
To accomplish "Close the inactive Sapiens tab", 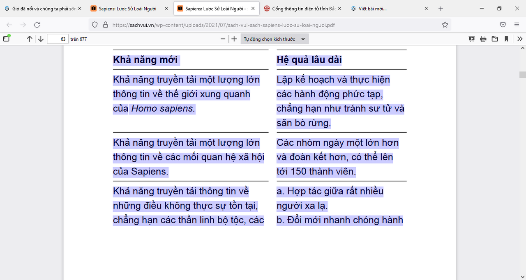I will [166, 8].
